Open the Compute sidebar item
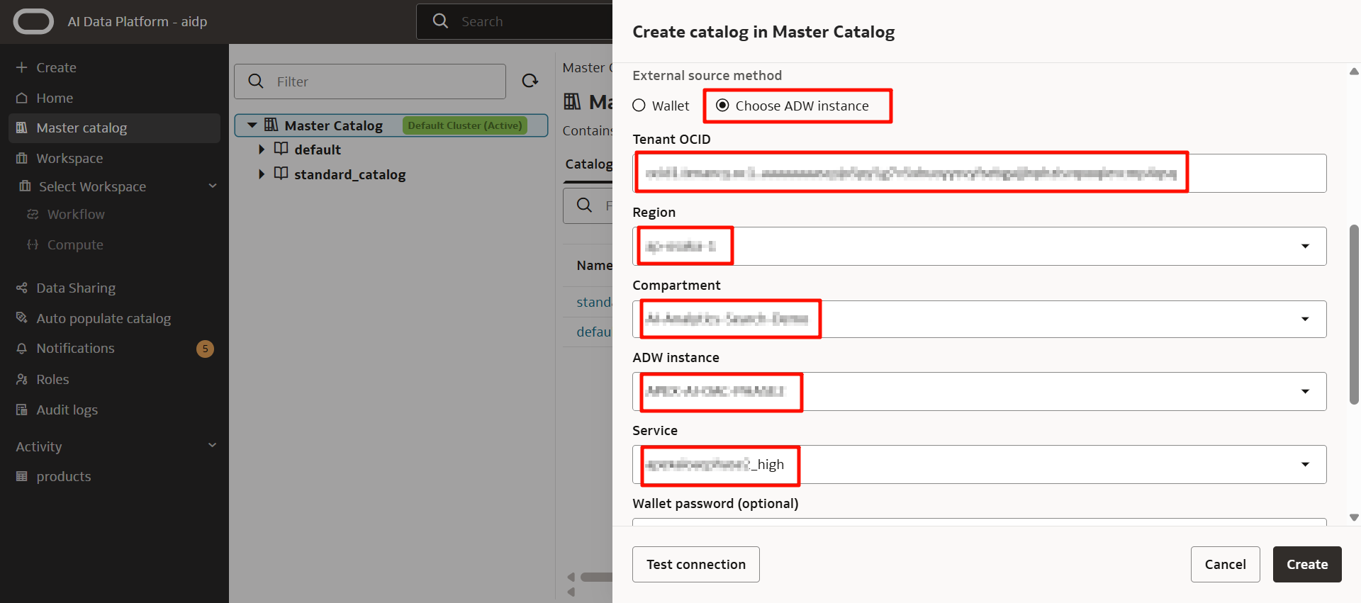The width and height of the screenshot is (1361, 603). point(75,244)
